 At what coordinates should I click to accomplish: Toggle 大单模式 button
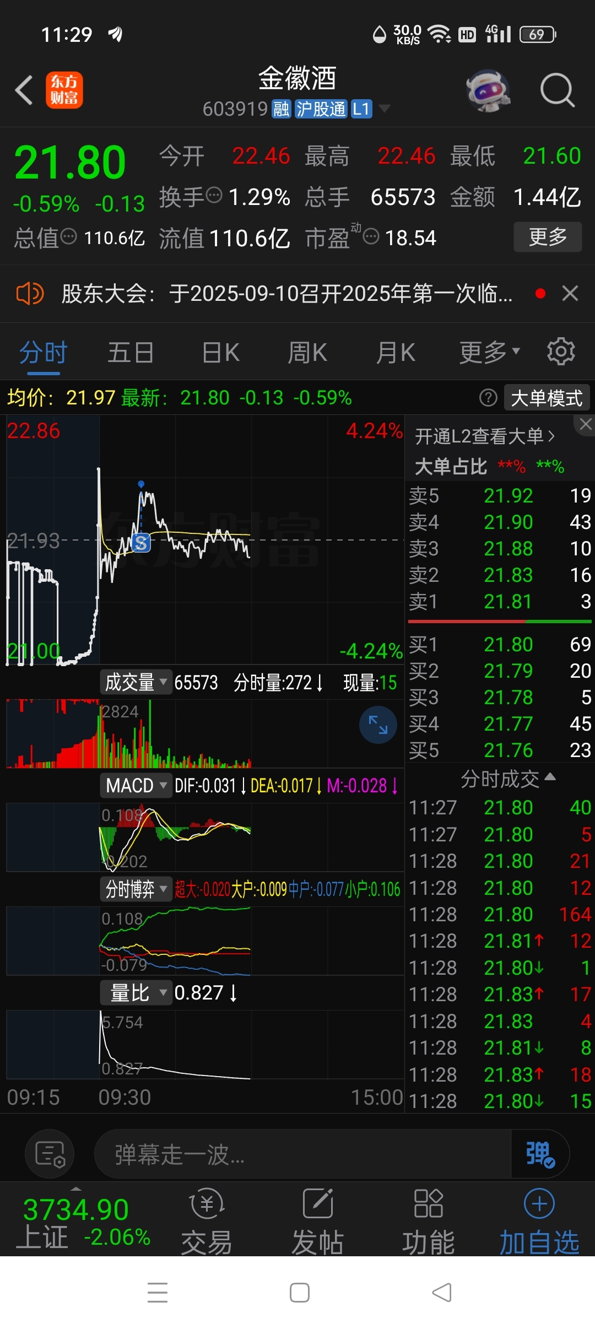(547, 397)
